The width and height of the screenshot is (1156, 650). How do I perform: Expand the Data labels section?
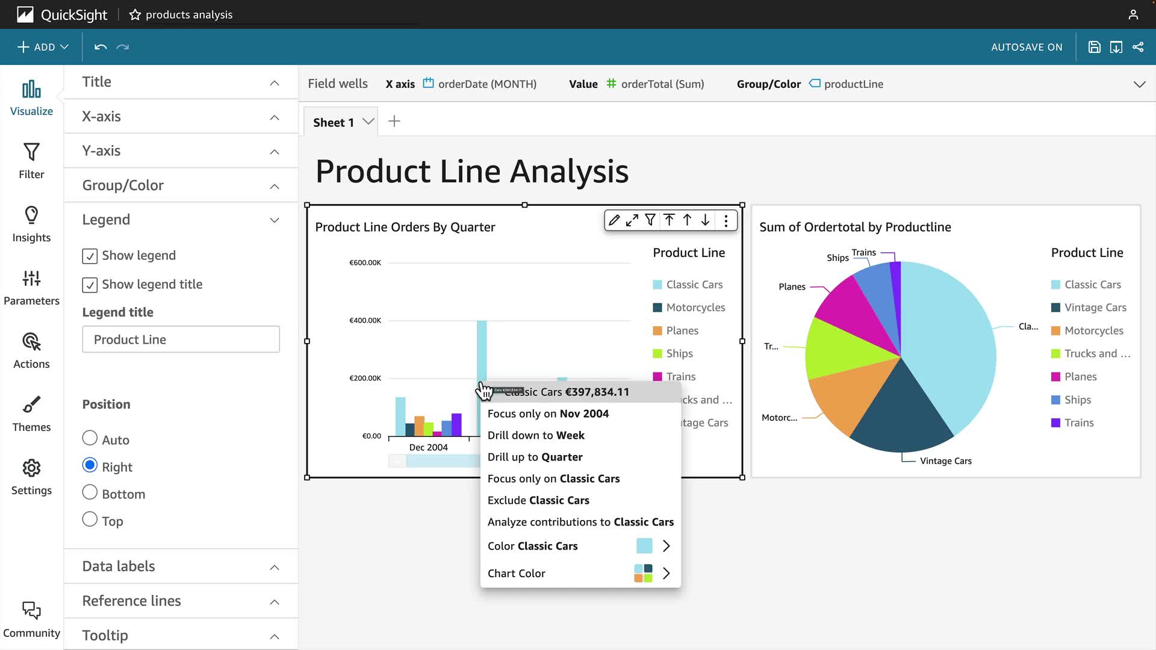pyautogui.click(x=275, y=567)
